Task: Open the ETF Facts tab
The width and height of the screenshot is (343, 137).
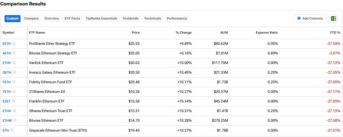Action: coord(72,19)
